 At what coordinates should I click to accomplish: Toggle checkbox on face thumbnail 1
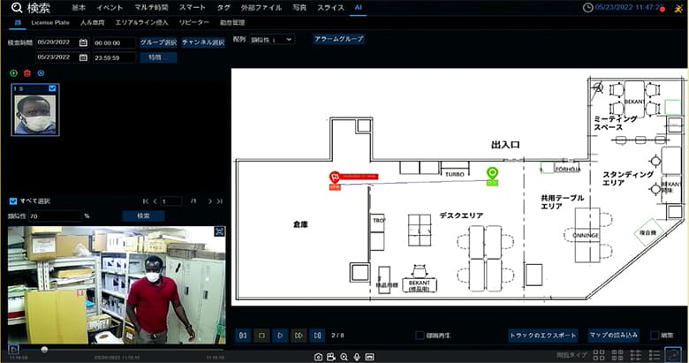[x=52, y=88]
